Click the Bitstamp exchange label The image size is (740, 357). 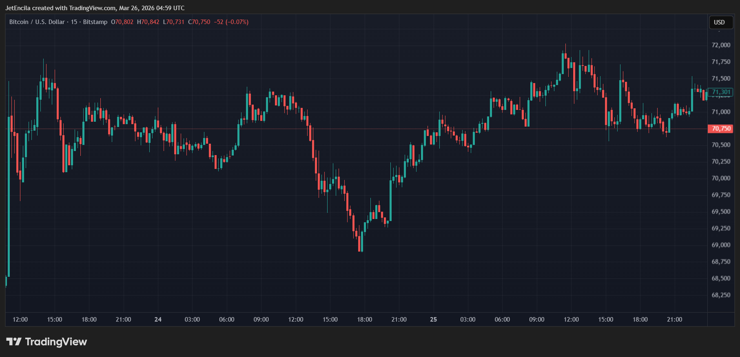point(95,22)
